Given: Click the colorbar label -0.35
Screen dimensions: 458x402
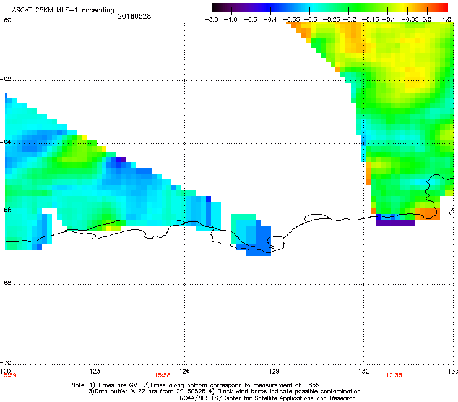Looking at the screenshot, I should (292, 20).
